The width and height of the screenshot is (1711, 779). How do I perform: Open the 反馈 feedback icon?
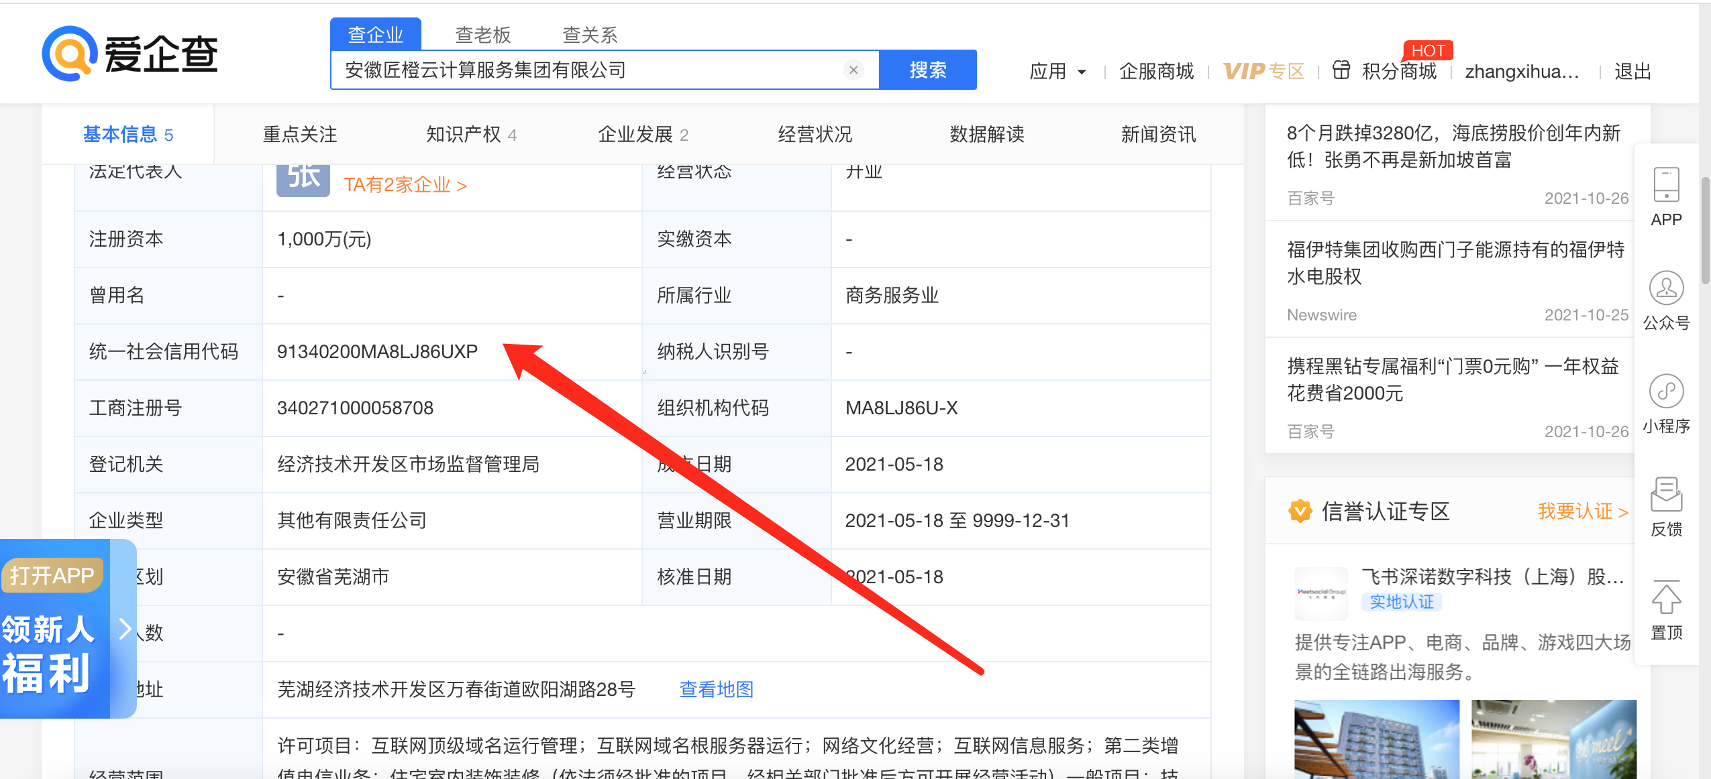tap(1666, 495)
